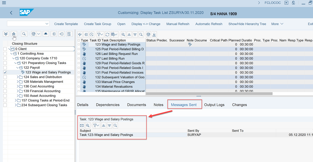Click the horizontal scrollbar under the task list
Screen dimensions: 313x162
pos(209,94)
